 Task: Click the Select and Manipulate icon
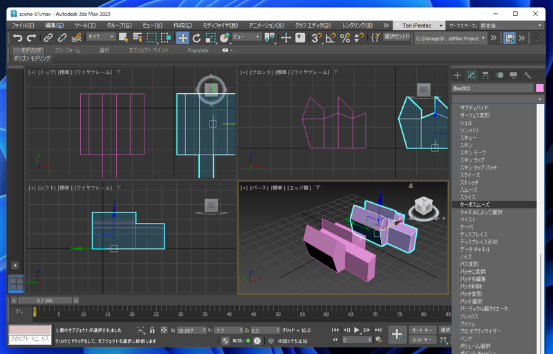click(x=286, y=38)
